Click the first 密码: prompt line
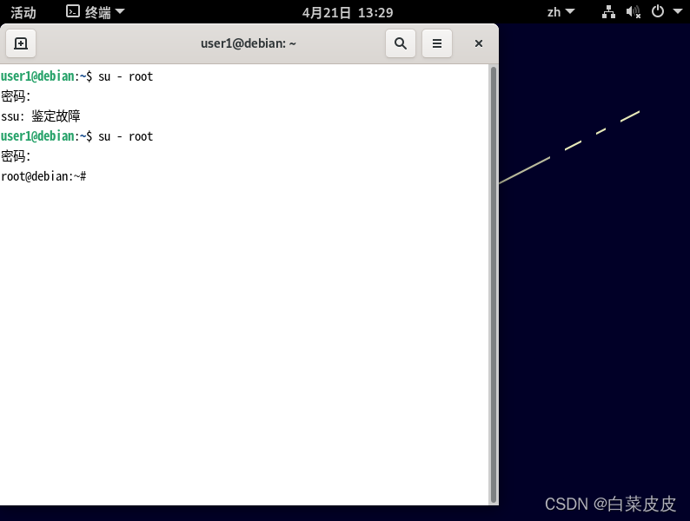 tap(16, 96)
